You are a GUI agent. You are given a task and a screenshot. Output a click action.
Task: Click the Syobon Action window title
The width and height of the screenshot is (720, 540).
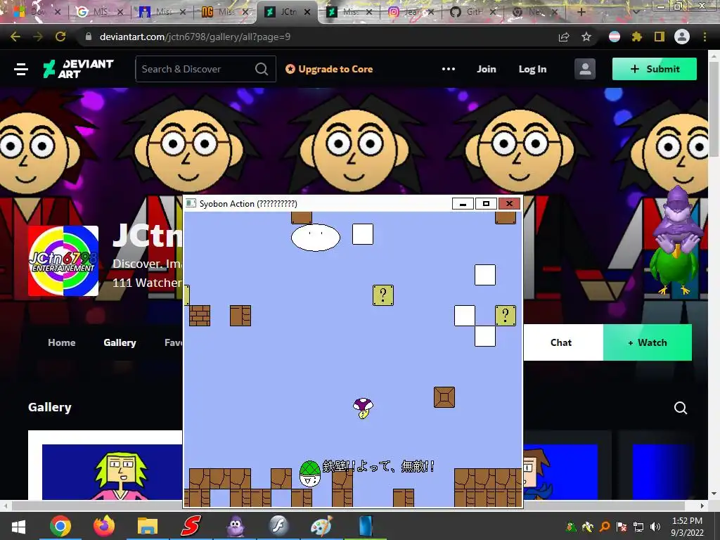(248, 204)
